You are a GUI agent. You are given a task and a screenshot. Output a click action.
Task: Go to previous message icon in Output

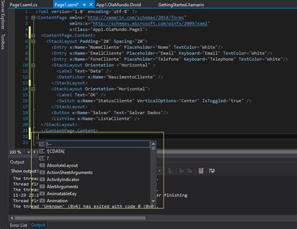click(181, 171)
